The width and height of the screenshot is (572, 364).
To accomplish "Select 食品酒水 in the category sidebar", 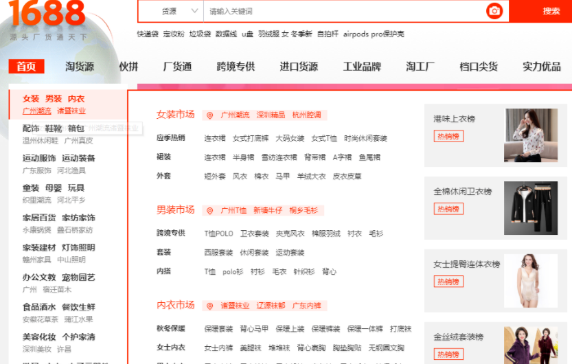I will coord(39,307).
